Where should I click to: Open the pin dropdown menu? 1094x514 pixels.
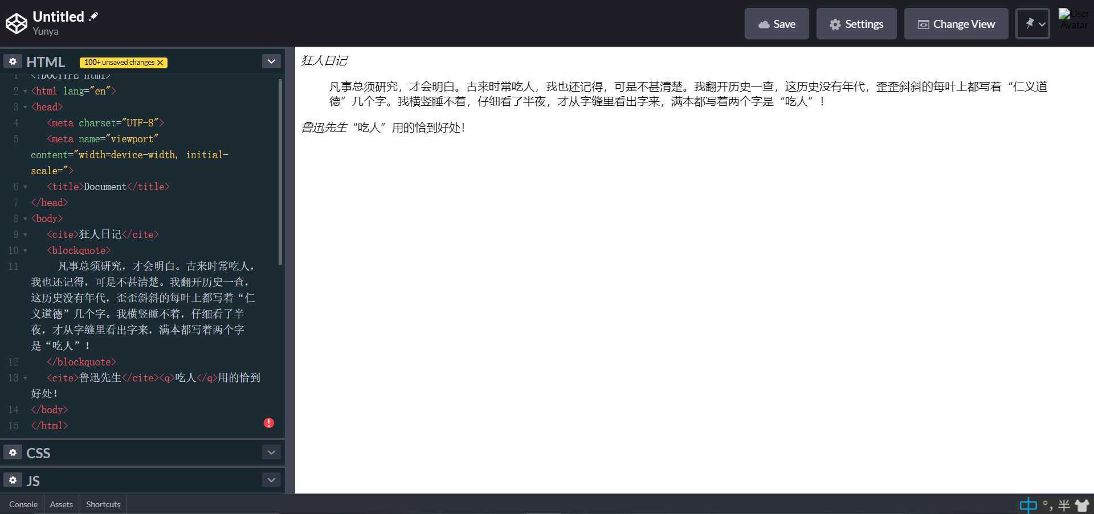point(1032,24)
